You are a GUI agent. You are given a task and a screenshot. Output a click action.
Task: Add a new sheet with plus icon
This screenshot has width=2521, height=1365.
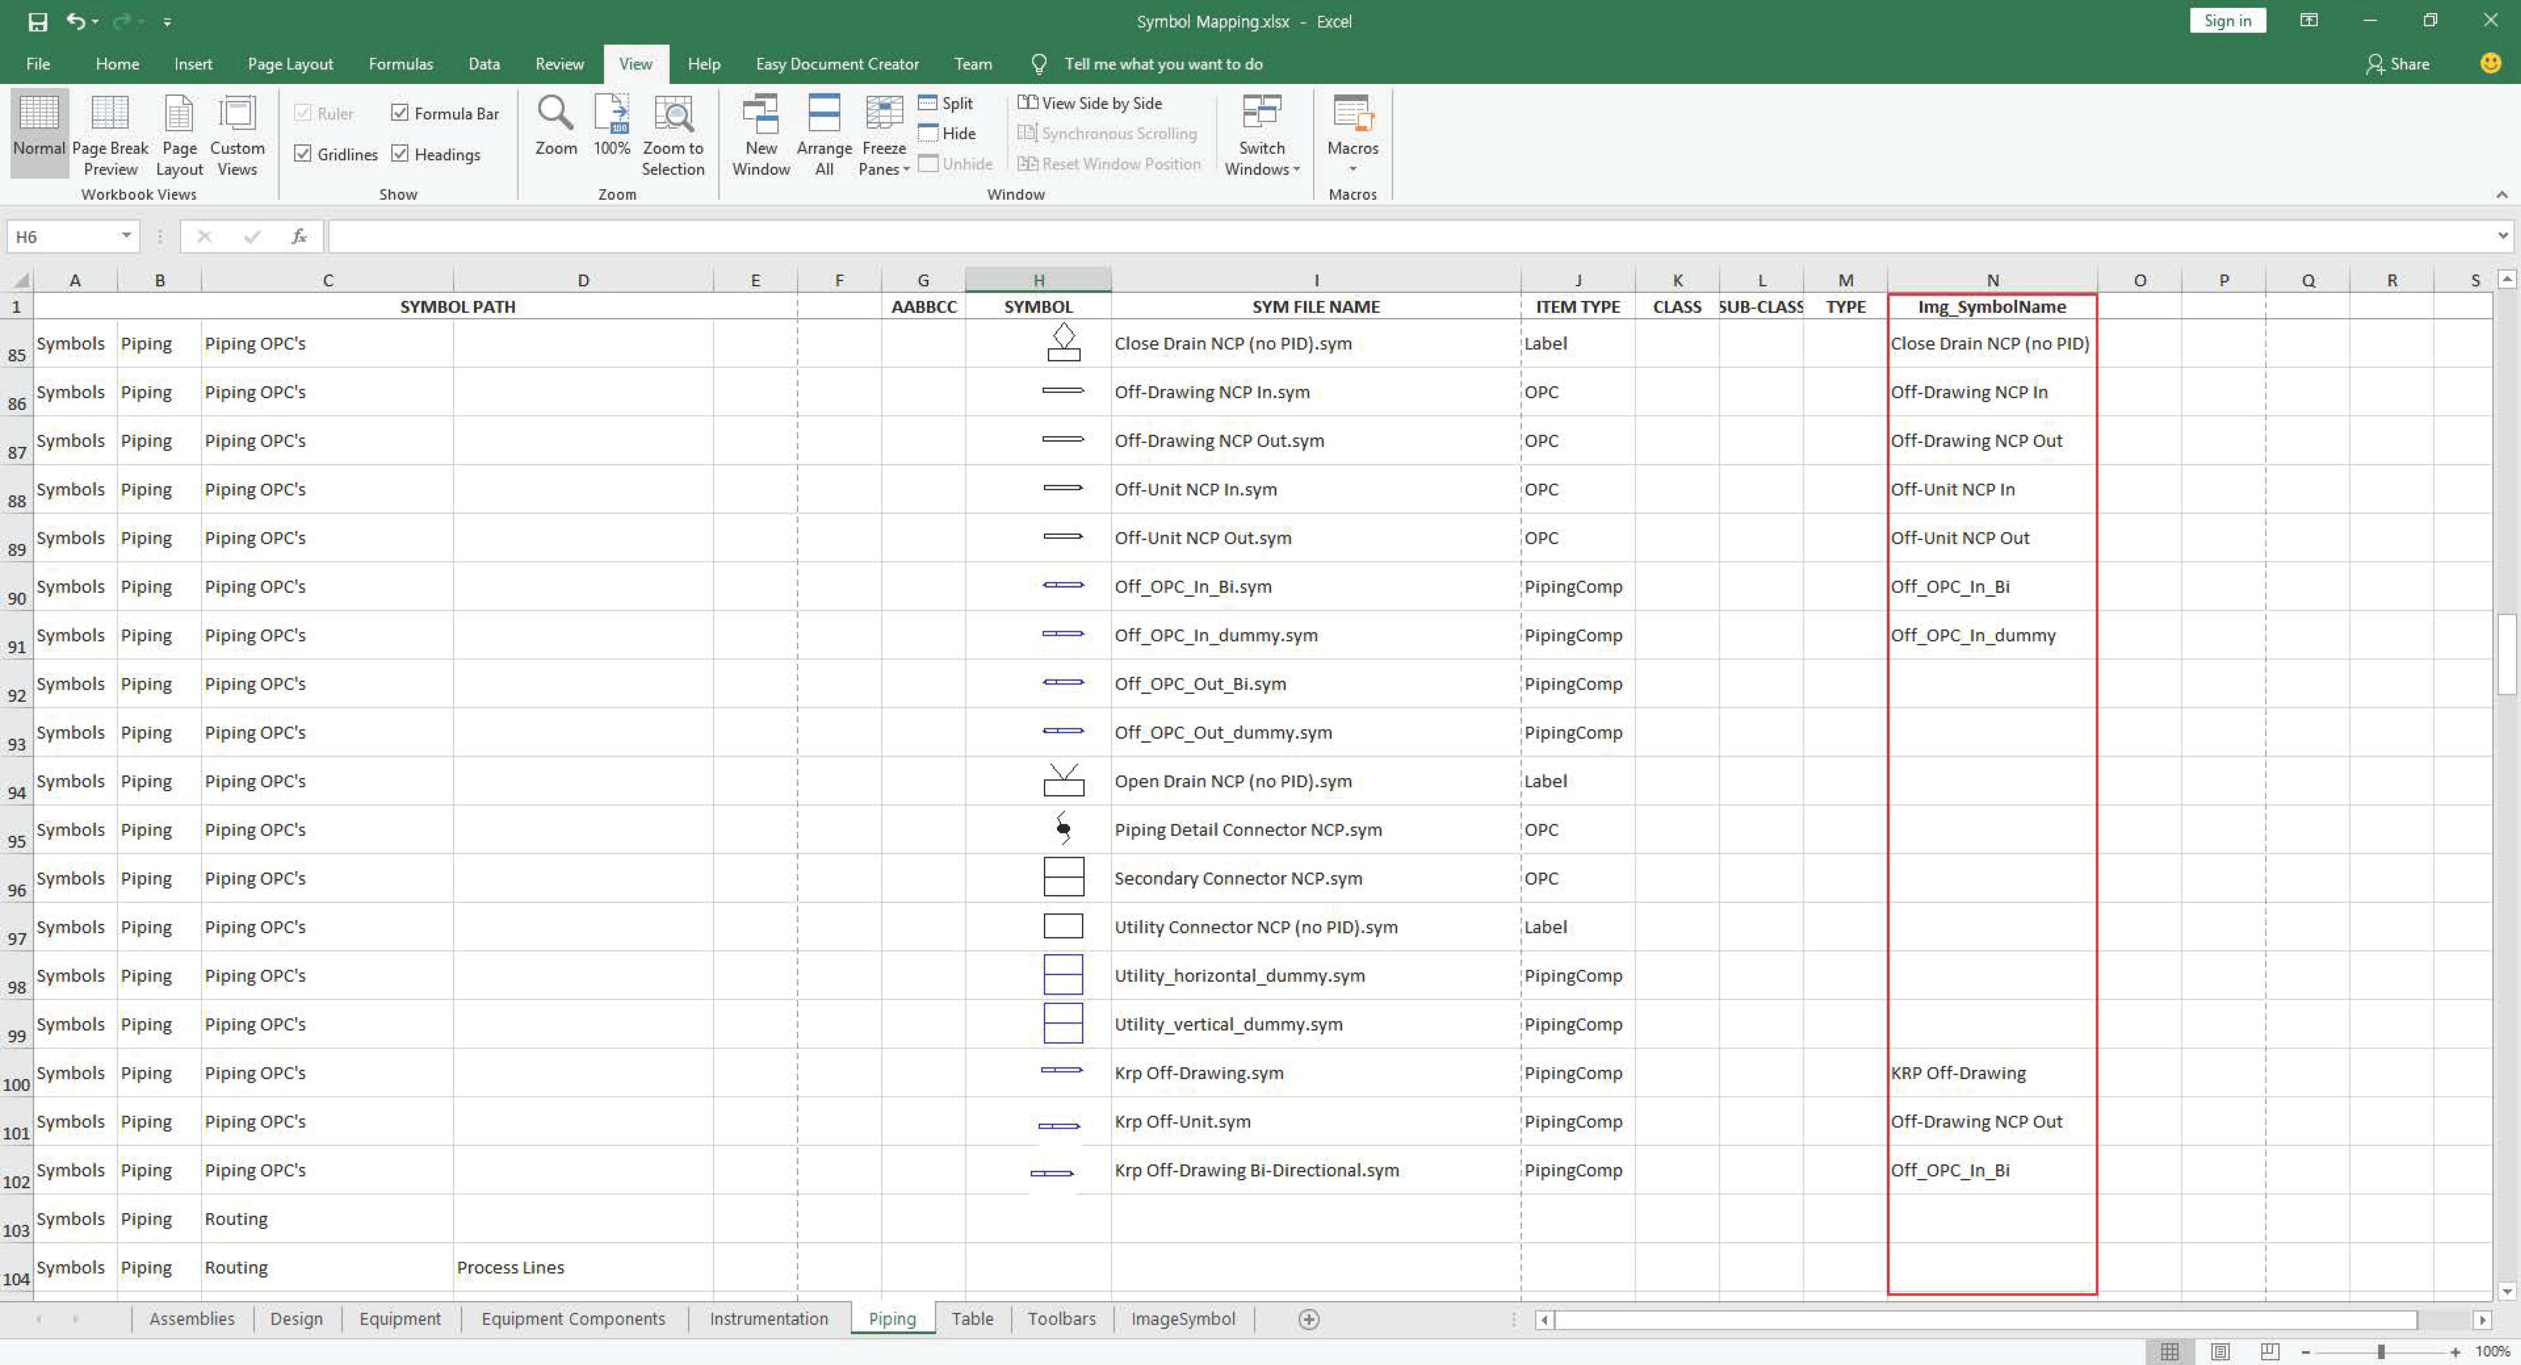point(1308,1319)
